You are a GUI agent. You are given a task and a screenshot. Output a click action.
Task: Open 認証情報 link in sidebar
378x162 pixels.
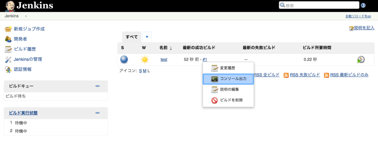pyautogui.click(x=23, y=69)
